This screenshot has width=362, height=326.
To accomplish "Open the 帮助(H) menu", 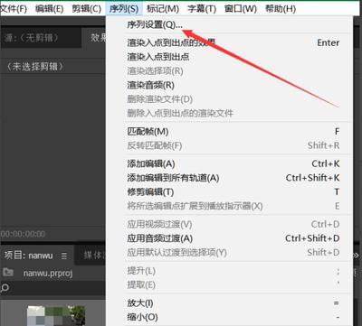I will [x=281, y=9].
